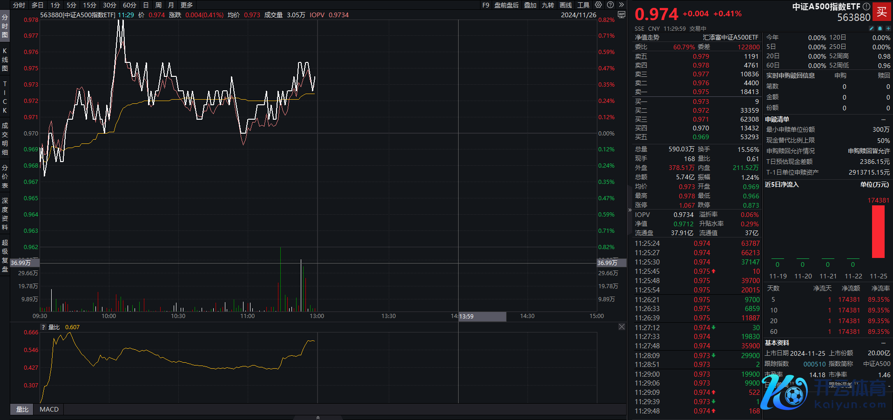Click the double-arrow more tools icon

pyautogui.click(x=621, y=5)
